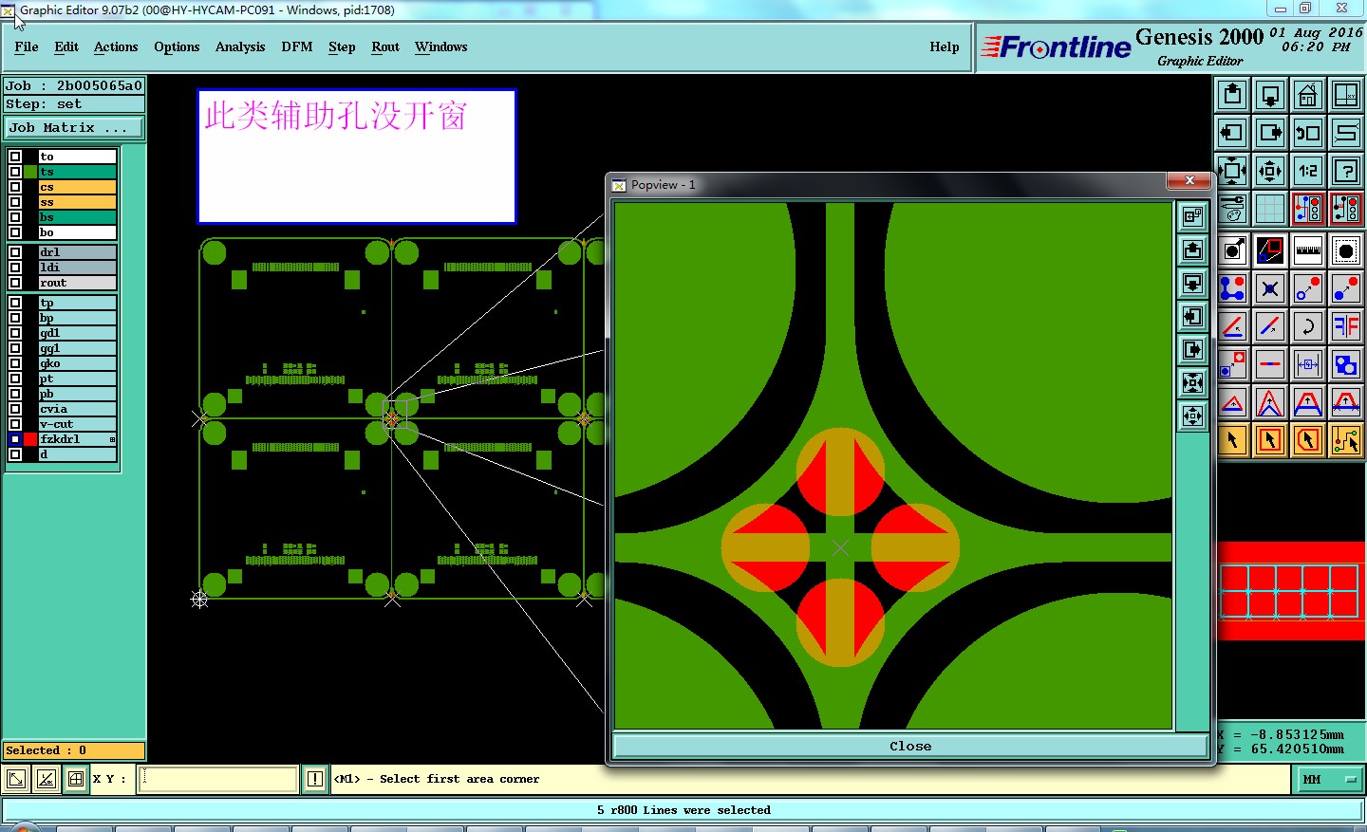1367x832 pixels.
Task: Open the Help menu
Action: point(945,46)
